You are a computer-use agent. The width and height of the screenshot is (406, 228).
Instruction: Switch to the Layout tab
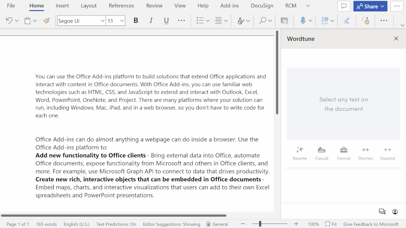tap(89, 6)
